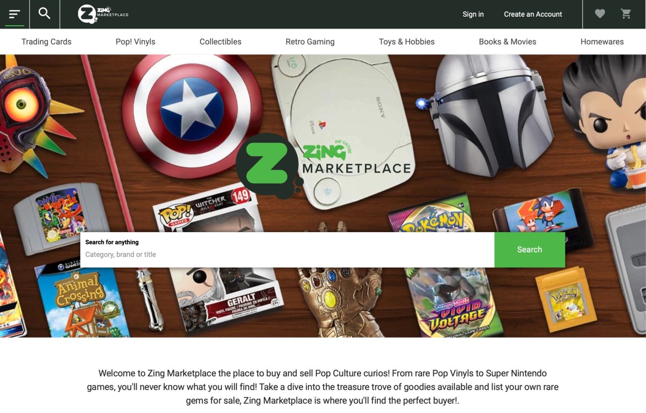Viewport: 646px width, 413px height.
Task: Select the Trading Cards category
Action: 46,41
